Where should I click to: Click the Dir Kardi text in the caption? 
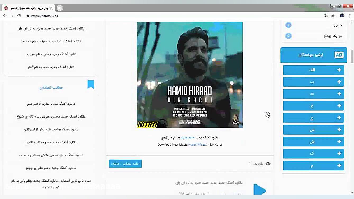pos(216,145)
